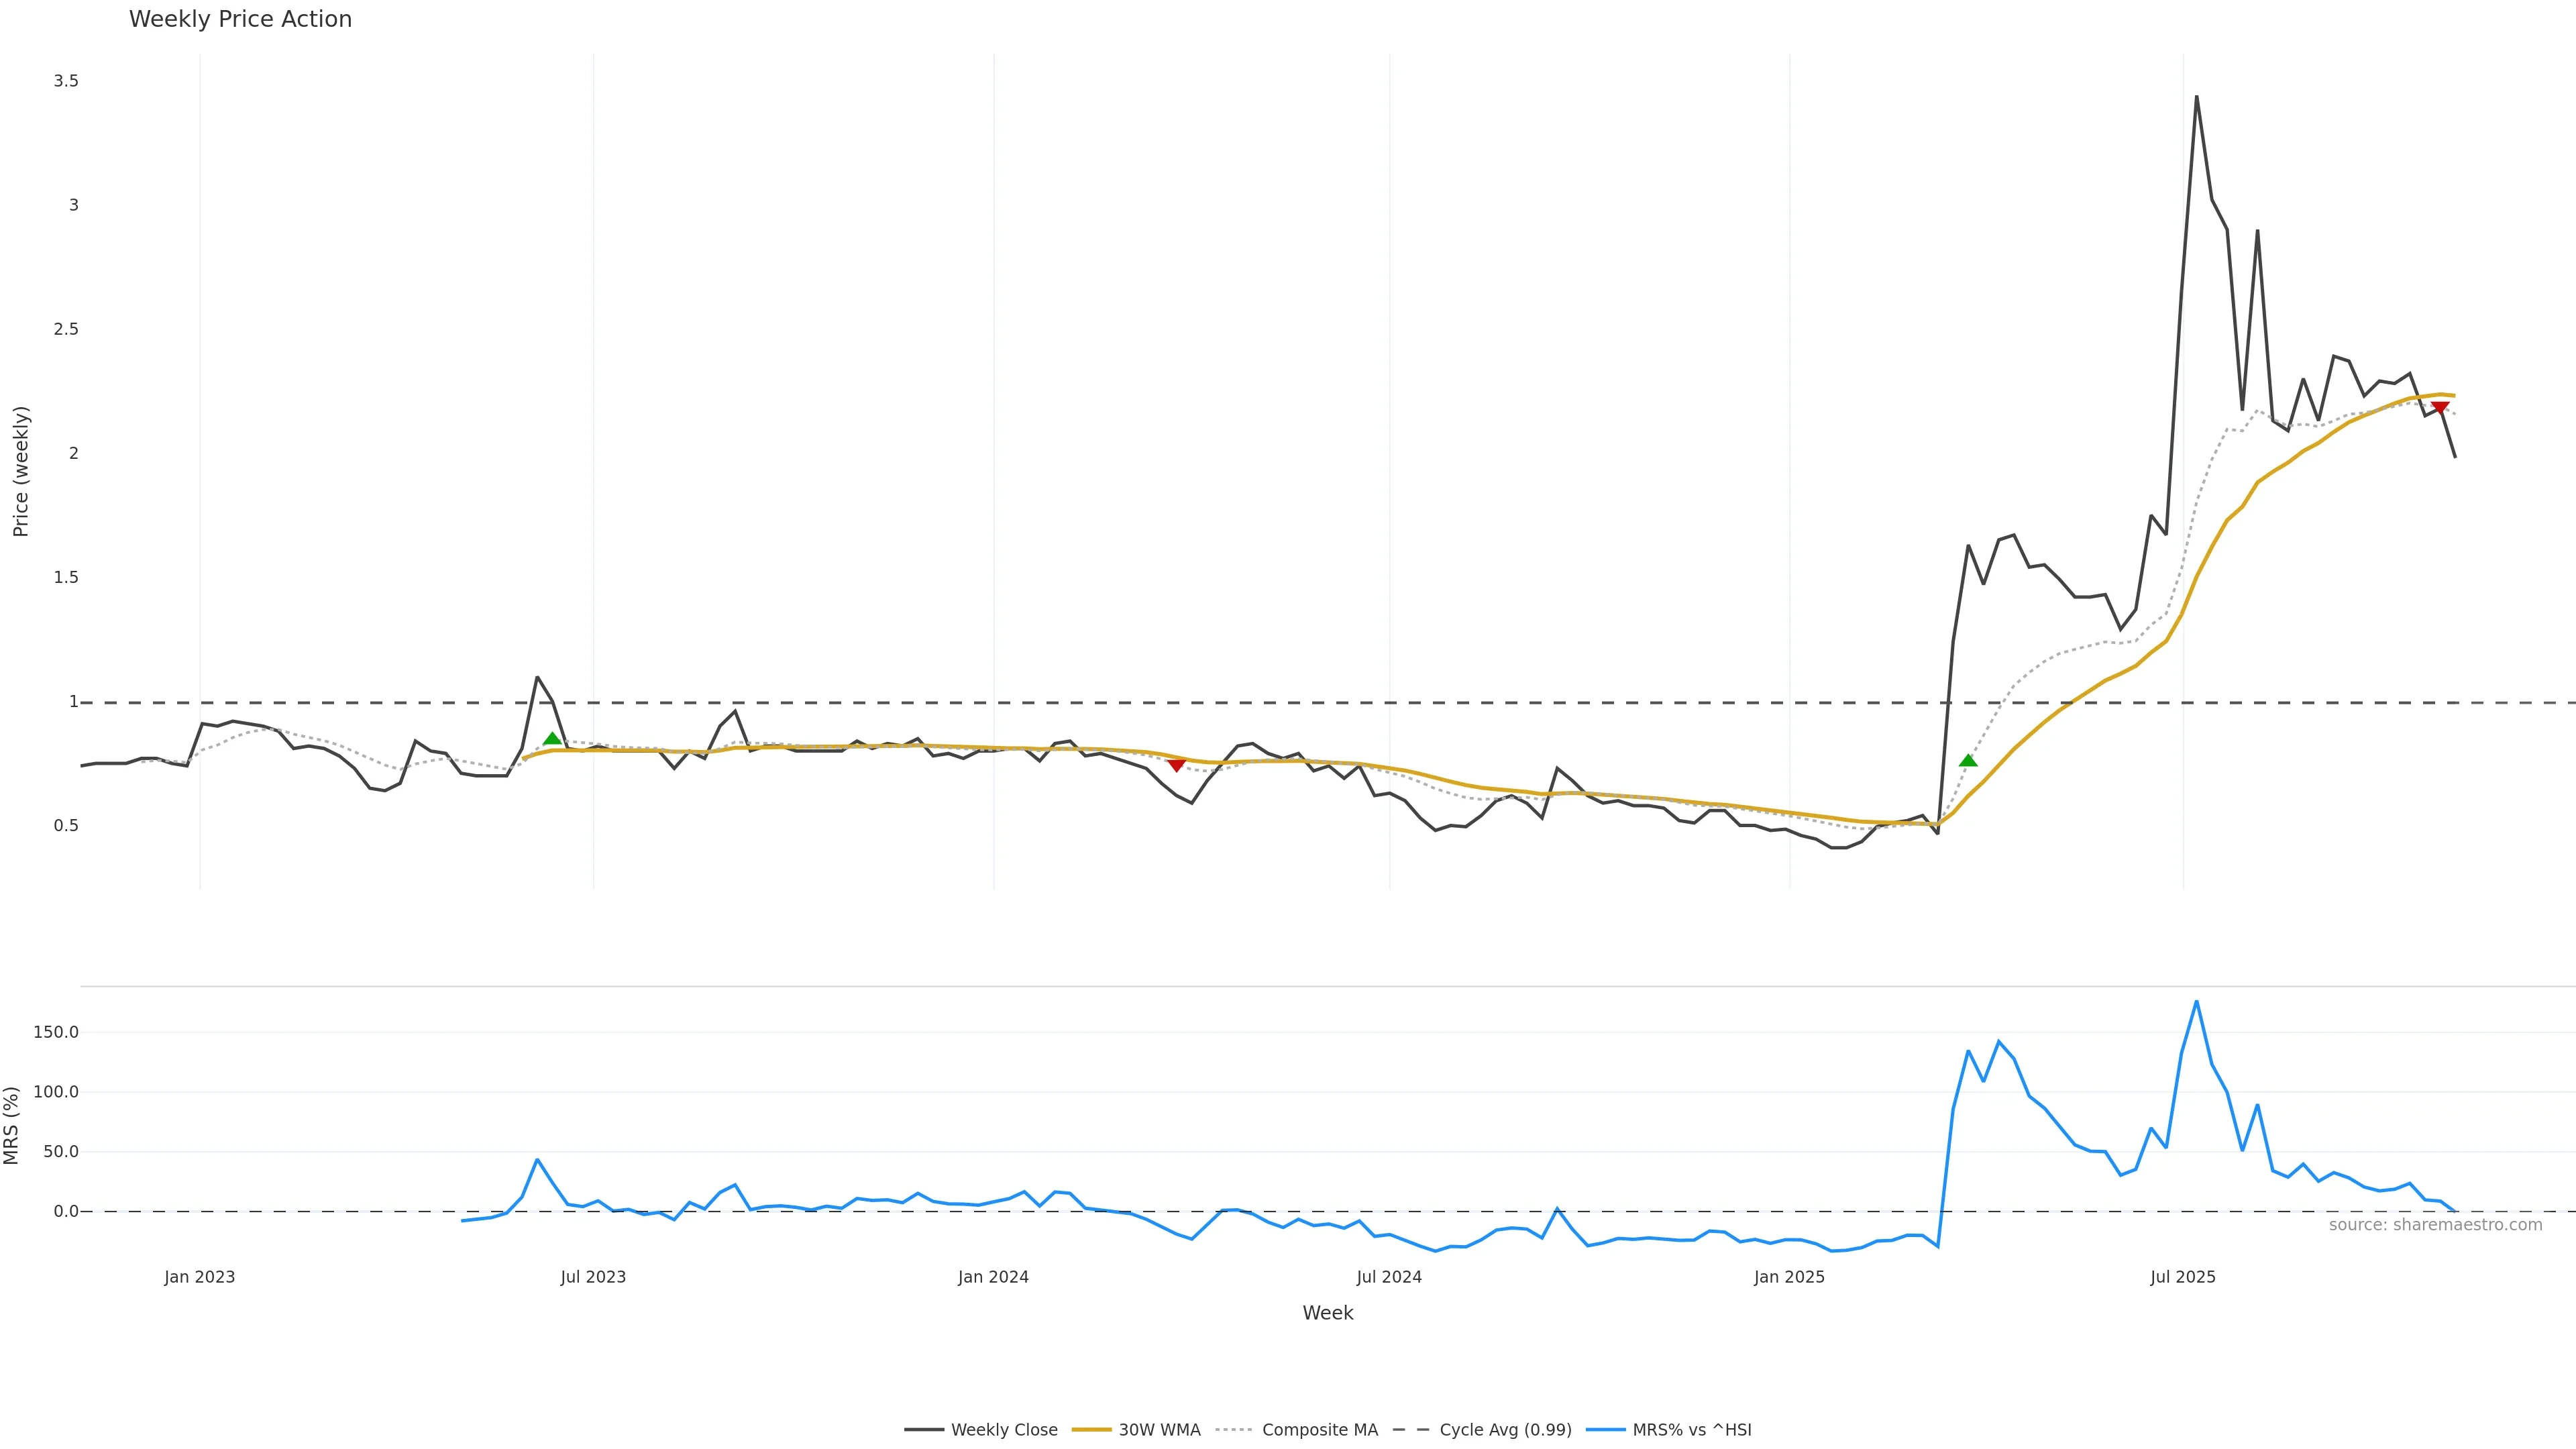The width and height of the screenshot is (2576, 1449).
Task: Toggle the Weekly Close legend label
Action: click(1003, 1430)
